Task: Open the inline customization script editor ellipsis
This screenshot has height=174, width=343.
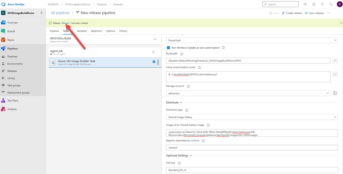Action: (x=335, y=74)
